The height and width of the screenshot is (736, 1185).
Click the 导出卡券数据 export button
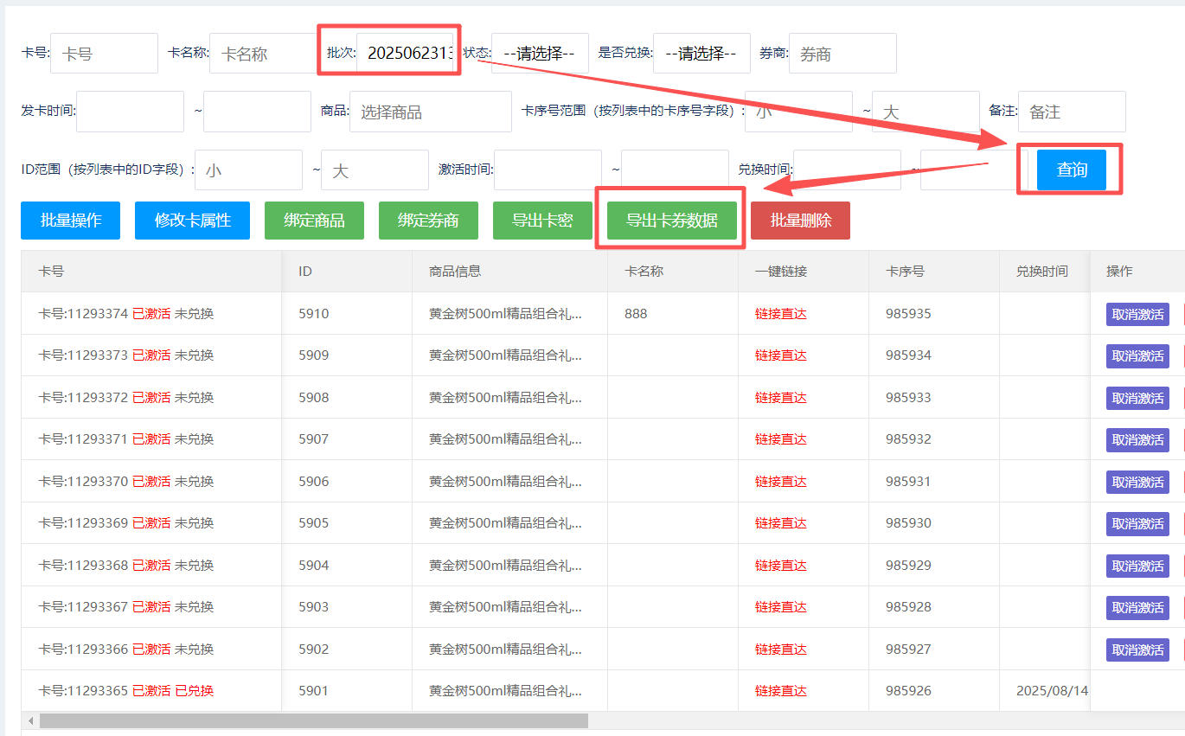[x=671, y=221]
